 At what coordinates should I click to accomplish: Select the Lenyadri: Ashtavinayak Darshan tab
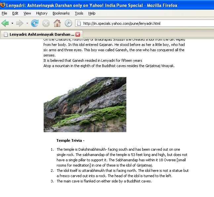41,34
